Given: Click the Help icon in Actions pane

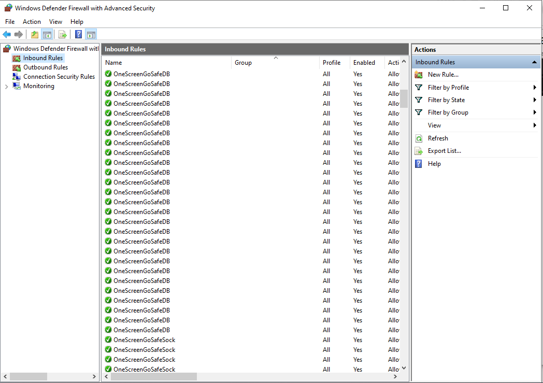Looking at the screenshot, I should [x=419, y=164].
